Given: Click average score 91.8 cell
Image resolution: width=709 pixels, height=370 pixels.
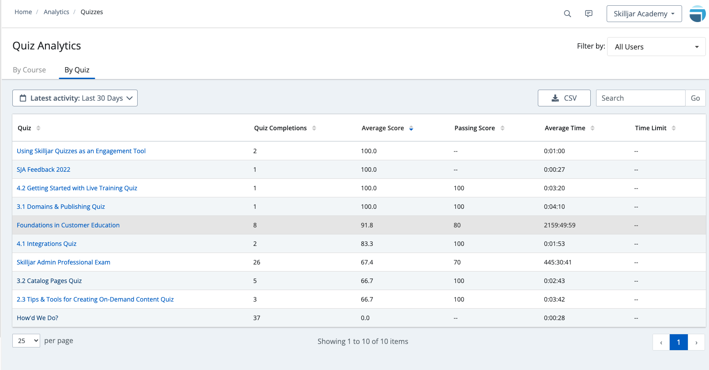Looking at the screenshot, I should pyautogui.click(x=367, y=225).
